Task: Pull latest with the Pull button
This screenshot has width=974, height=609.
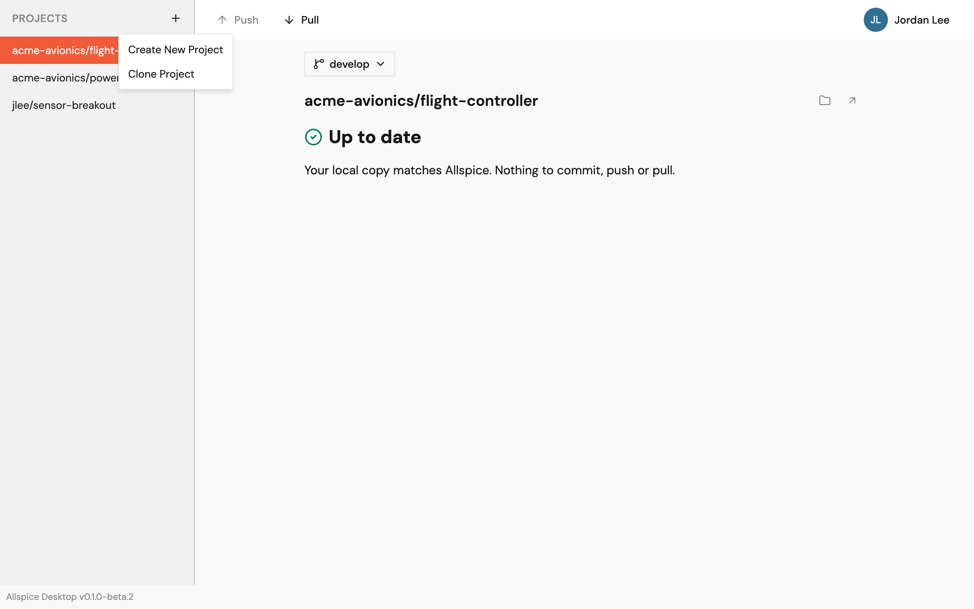Action: pos(301,20)
